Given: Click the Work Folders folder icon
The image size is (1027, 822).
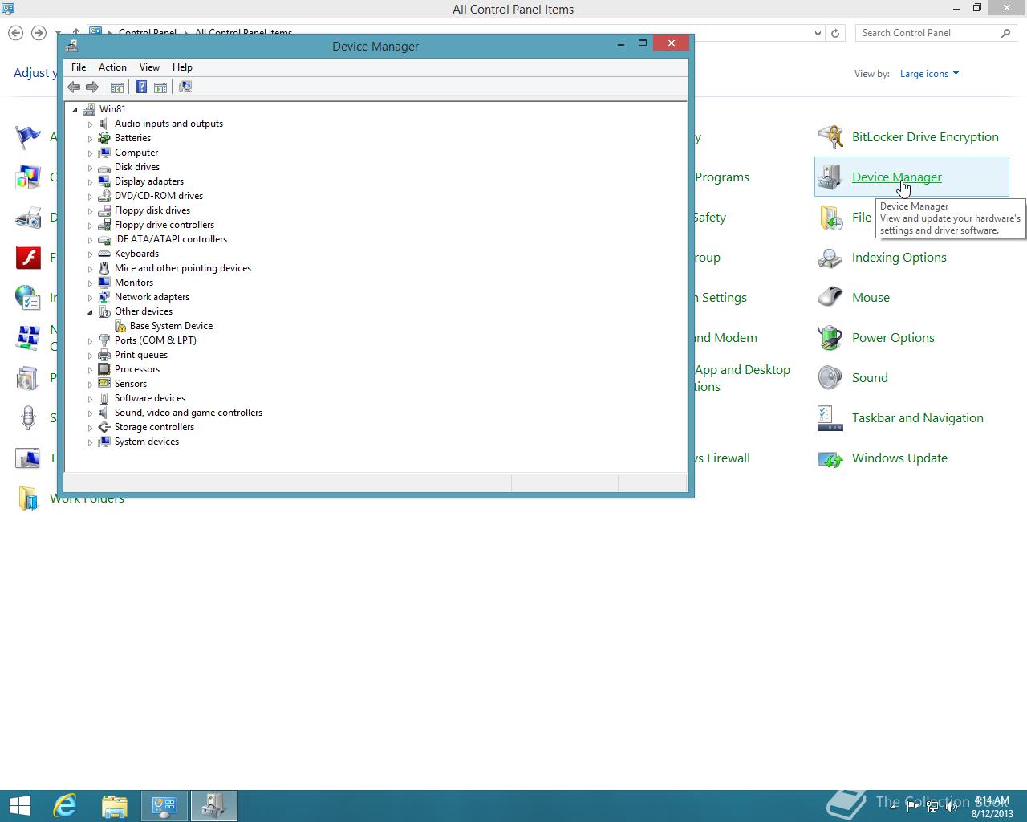Looking at the screenshot, I should coord(28,498).
